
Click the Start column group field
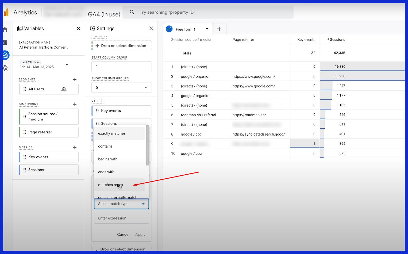point(121,67)
